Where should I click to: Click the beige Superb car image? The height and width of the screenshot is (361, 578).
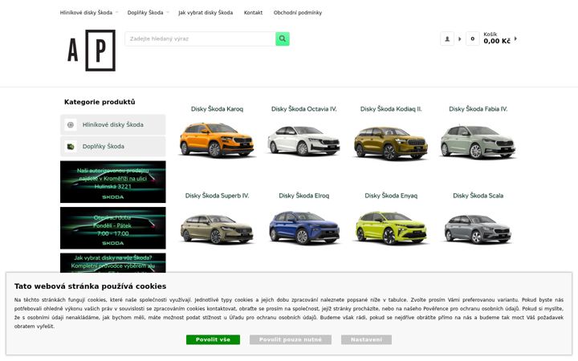tap(217, 229)
